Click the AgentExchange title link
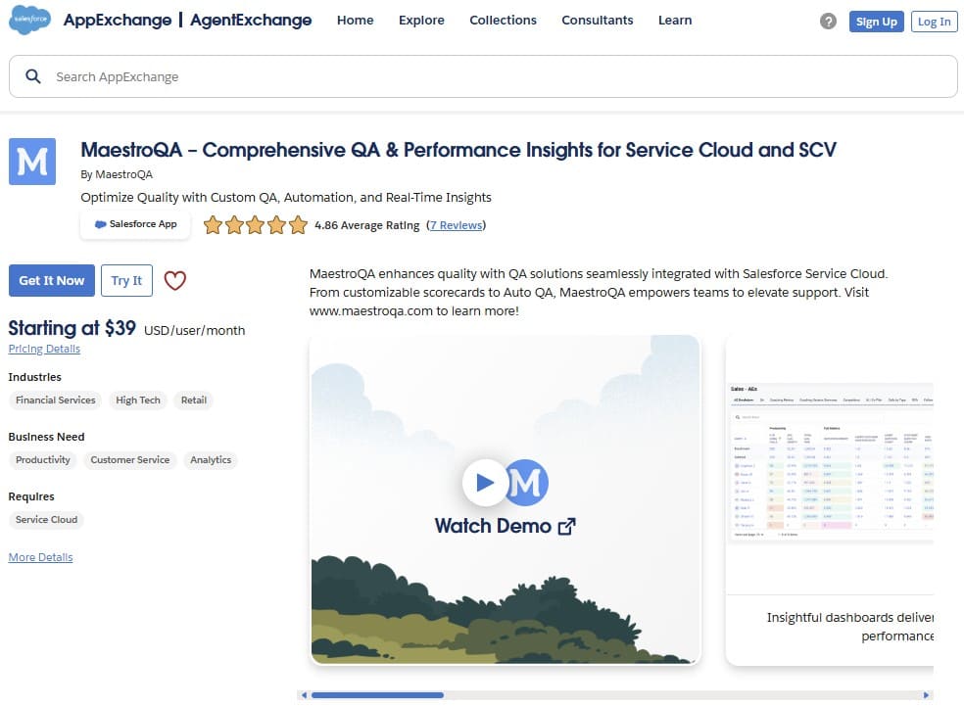The image size is (964, 707). [251, 21]
